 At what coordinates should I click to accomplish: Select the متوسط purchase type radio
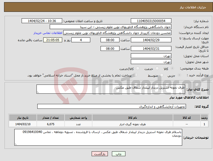(162, 75)
